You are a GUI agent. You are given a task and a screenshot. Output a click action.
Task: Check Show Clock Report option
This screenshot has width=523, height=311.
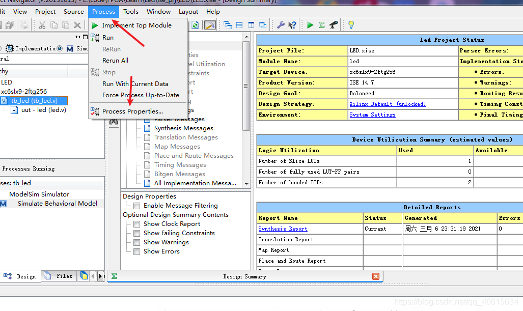click(137, 224)
